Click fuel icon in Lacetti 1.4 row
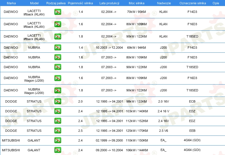 click(58, 12)
